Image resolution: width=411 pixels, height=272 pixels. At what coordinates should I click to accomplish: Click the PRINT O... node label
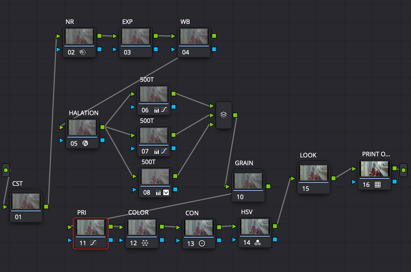pyautogui.click(x=376, y=154)
